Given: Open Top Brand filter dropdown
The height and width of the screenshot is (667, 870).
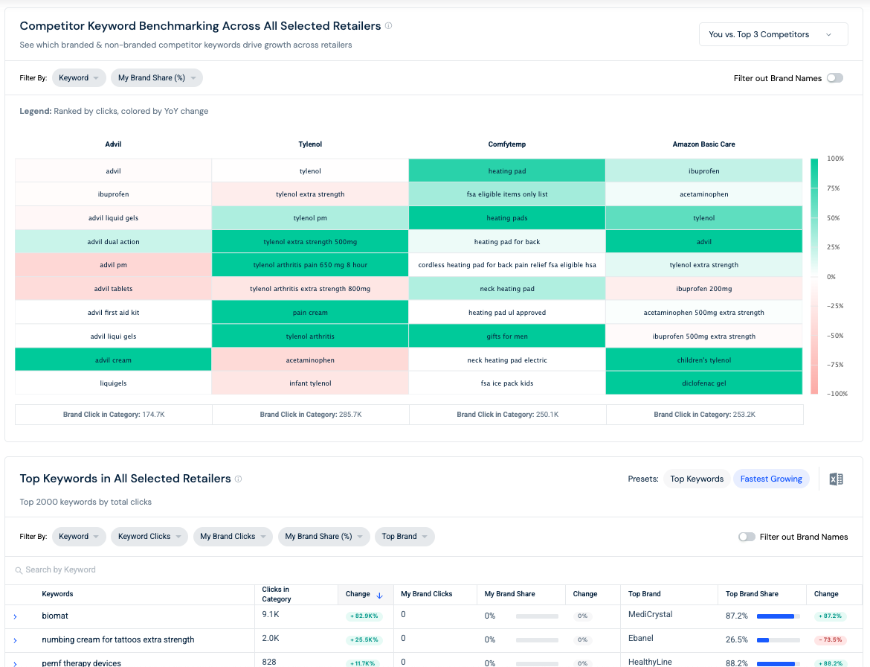Looking at the screenshot, I should [x=405, y=537].
